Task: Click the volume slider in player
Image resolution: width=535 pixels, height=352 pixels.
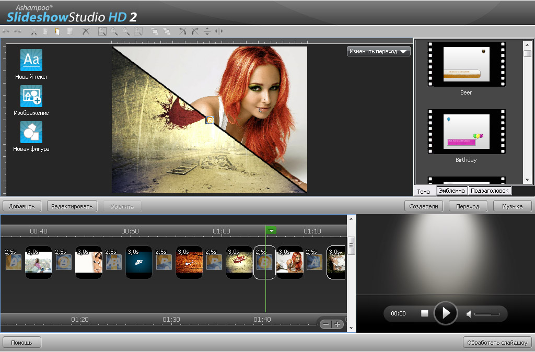Action: click(487, 314)
